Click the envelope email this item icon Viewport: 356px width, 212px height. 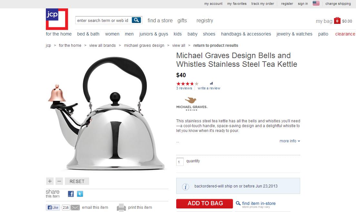(x=75, y=207)
